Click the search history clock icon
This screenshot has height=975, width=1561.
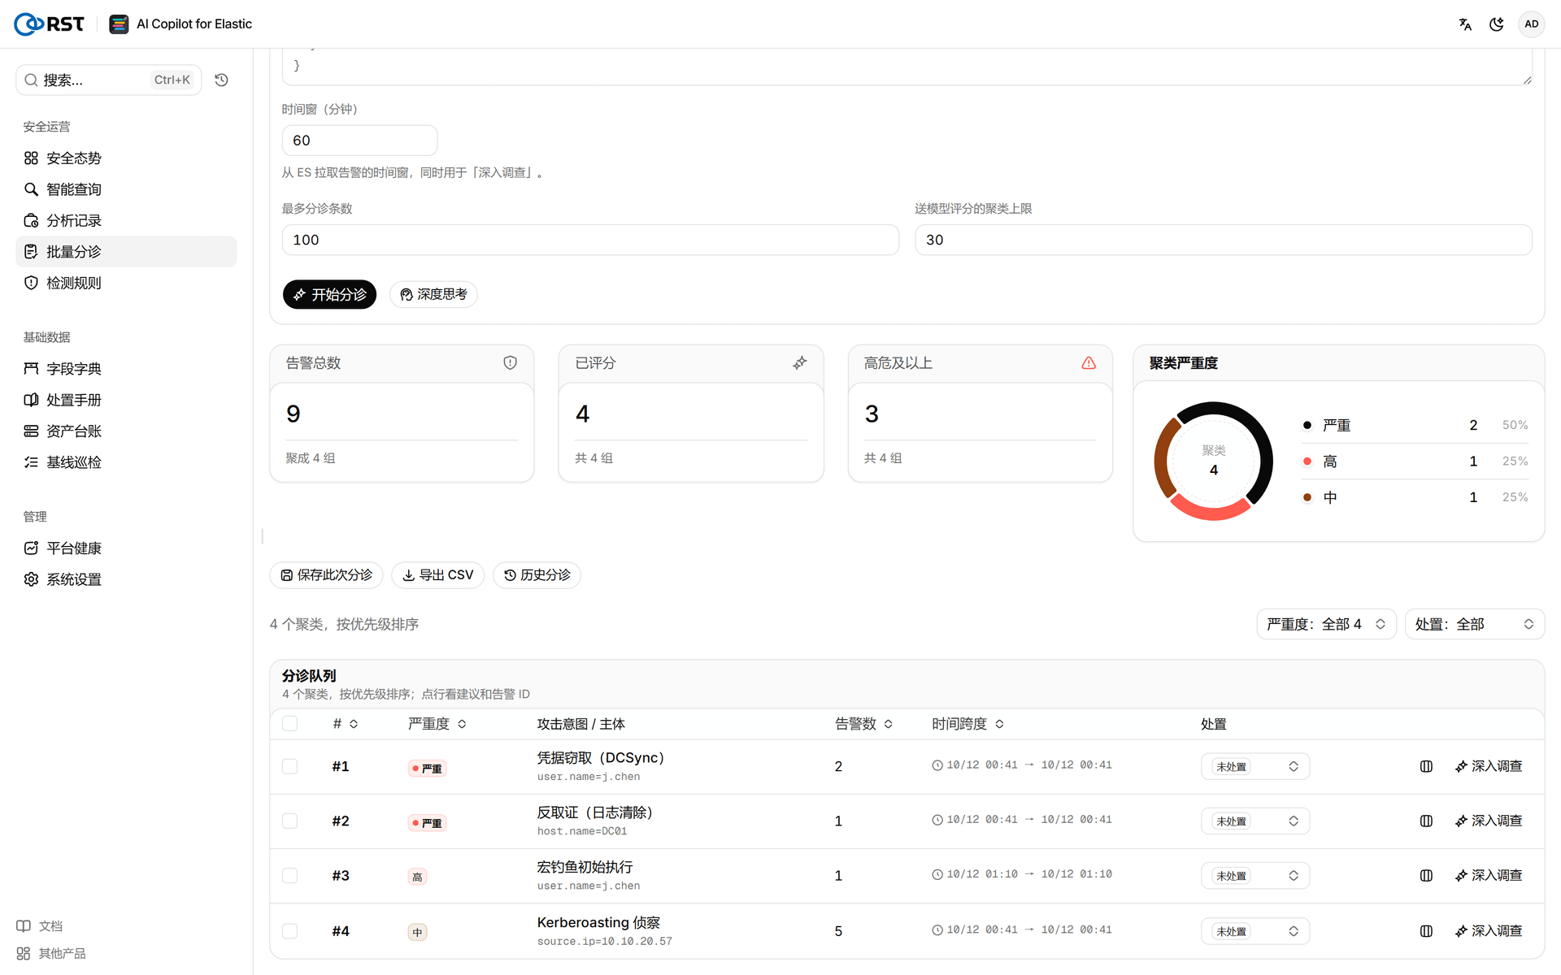(221, 80)
